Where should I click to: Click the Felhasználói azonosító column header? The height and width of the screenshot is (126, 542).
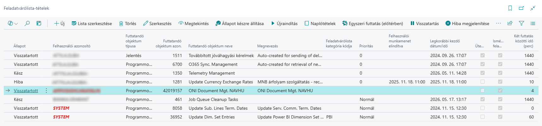click(x=72, y=46)
